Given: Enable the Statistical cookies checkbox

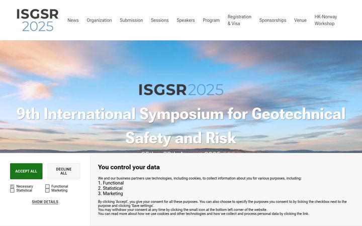Looking at the screenshot, I should click(x=12, y=190).
